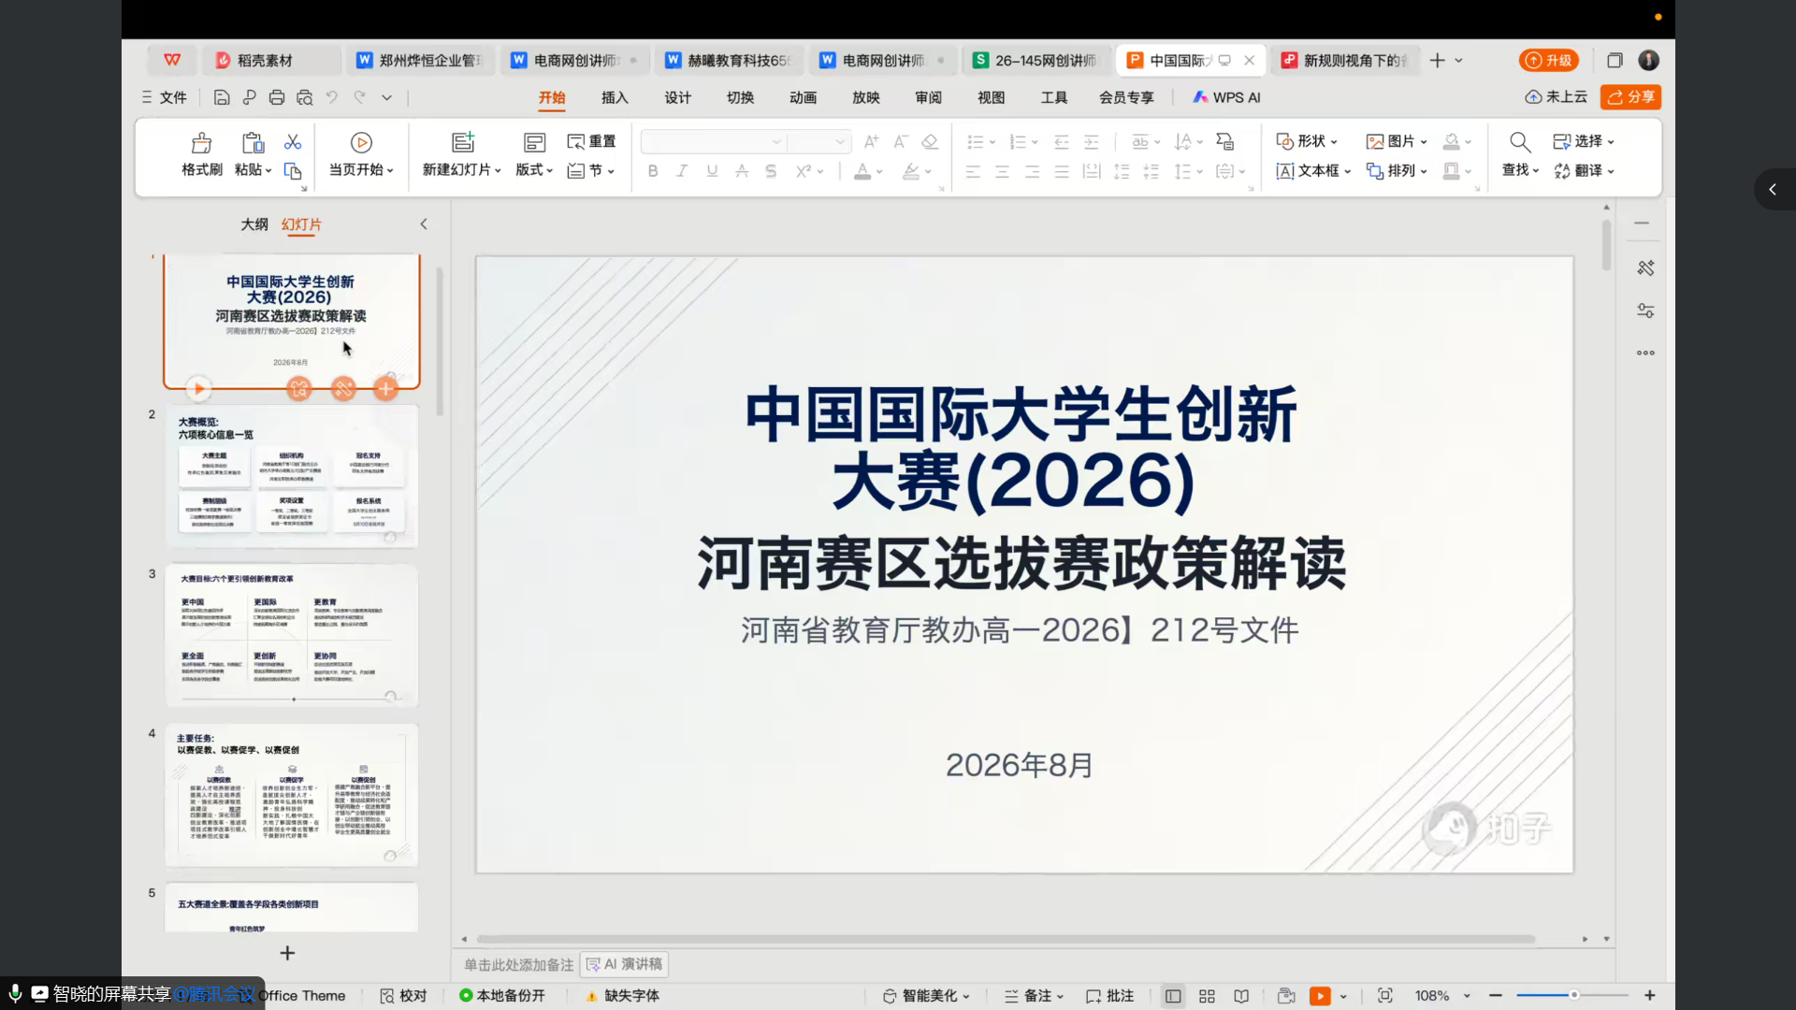
Task: Click the Redo arrow icon
Action: [359, 97]
